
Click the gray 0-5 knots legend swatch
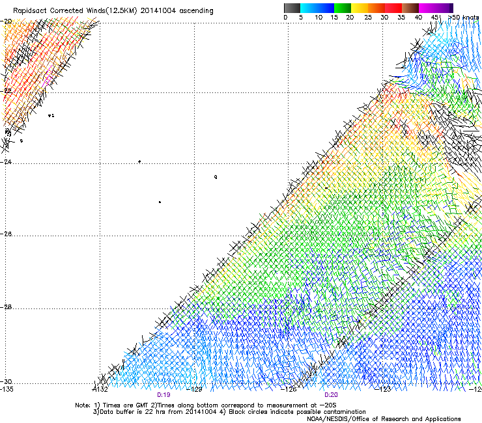(292, 8)
